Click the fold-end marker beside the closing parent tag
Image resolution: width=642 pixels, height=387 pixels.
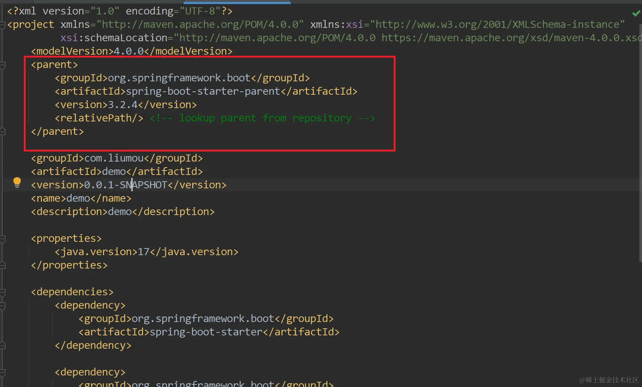pyautogui.click(x=3, y=131)
